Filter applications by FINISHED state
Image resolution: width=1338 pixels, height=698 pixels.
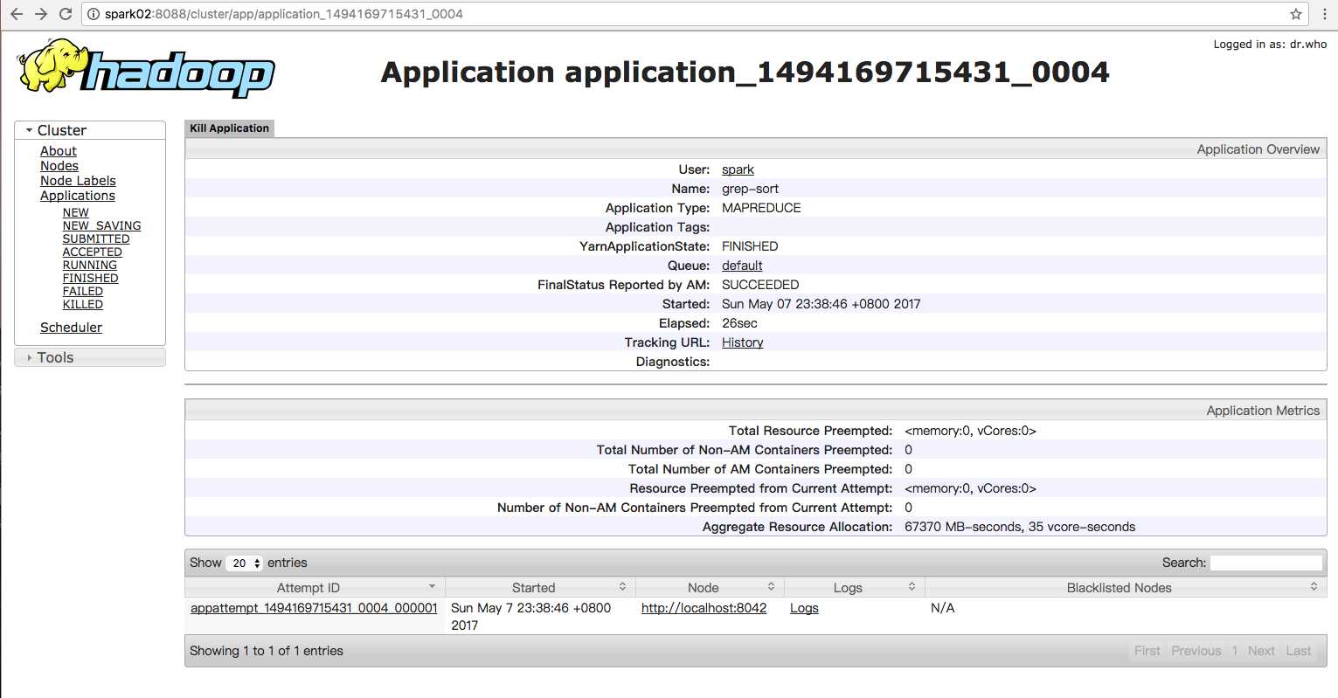coord(90,278)
